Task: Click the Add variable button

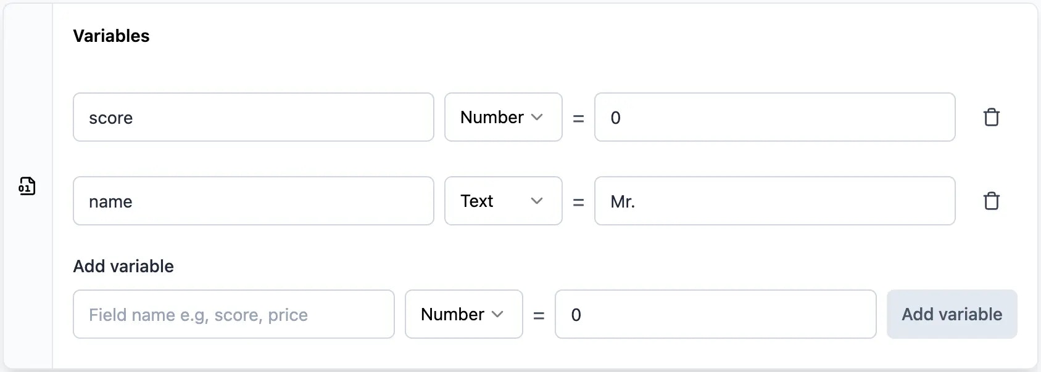Action: point(951,314)
